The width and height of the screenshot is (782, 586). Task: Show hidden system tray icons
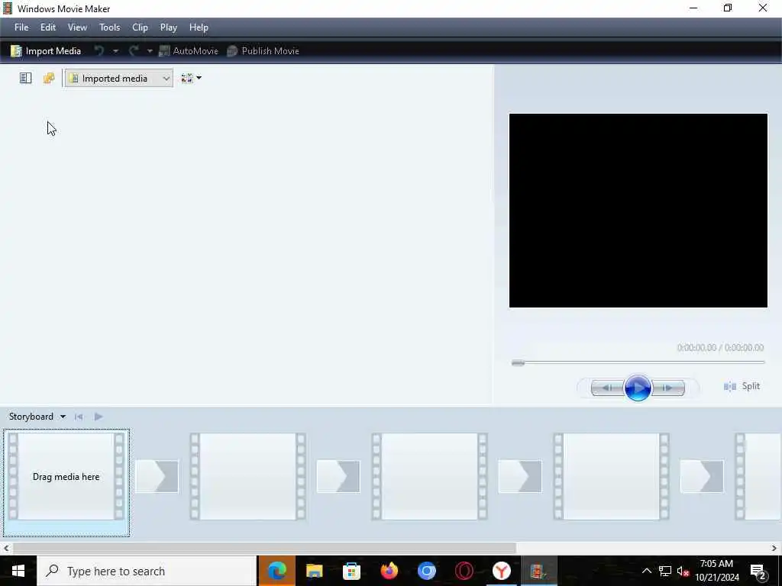click(646, 571)
